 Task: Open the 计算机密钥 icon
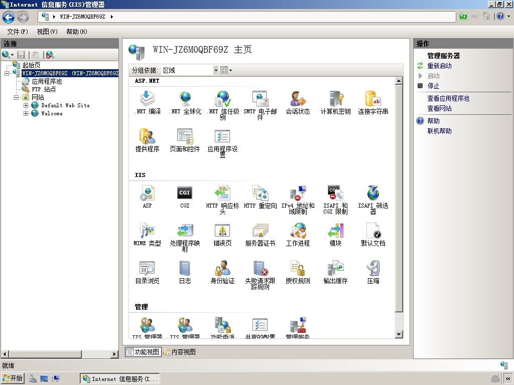(335, 102)
